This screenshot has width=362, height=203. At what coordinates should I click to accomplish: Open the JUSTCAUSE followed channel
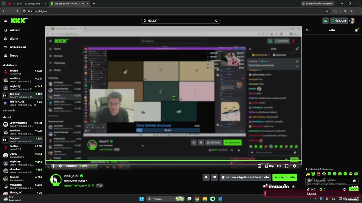tap(23, 103)
